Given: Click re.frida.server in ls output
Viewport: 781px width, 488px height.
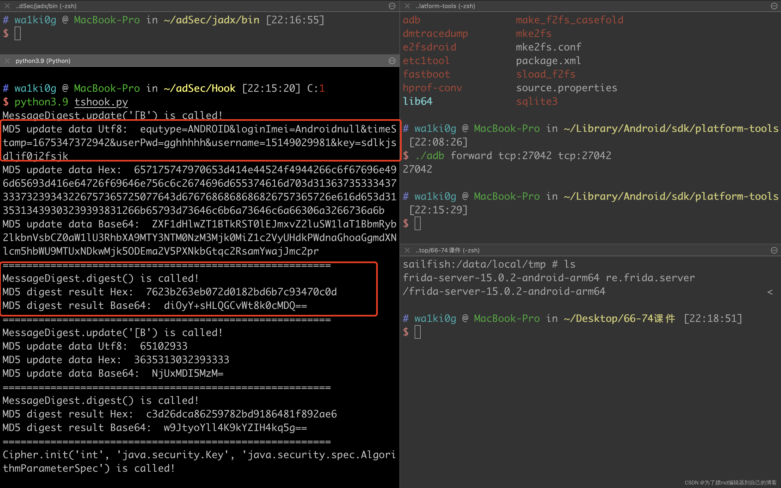Looking at the screenshot, I should [x=650, y=278].
